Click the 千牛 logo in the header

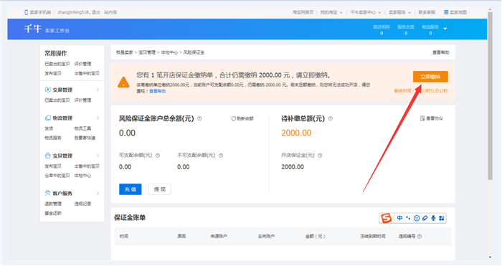(33, 29)
